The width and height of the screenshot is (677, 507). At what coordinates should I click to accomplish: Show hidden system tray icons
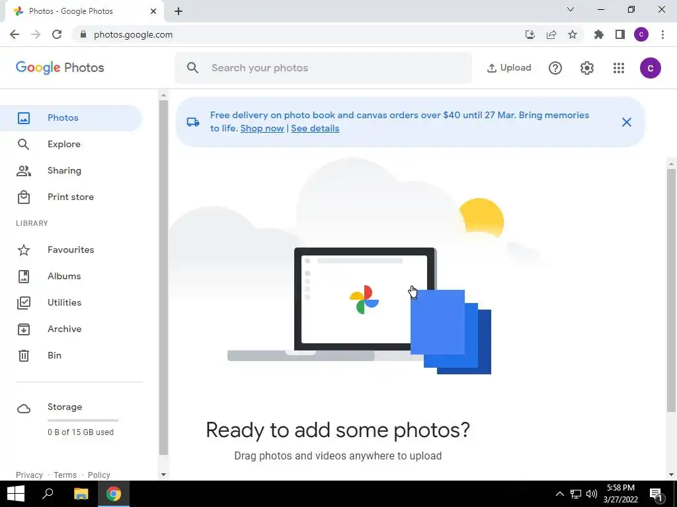coord(559,494)
